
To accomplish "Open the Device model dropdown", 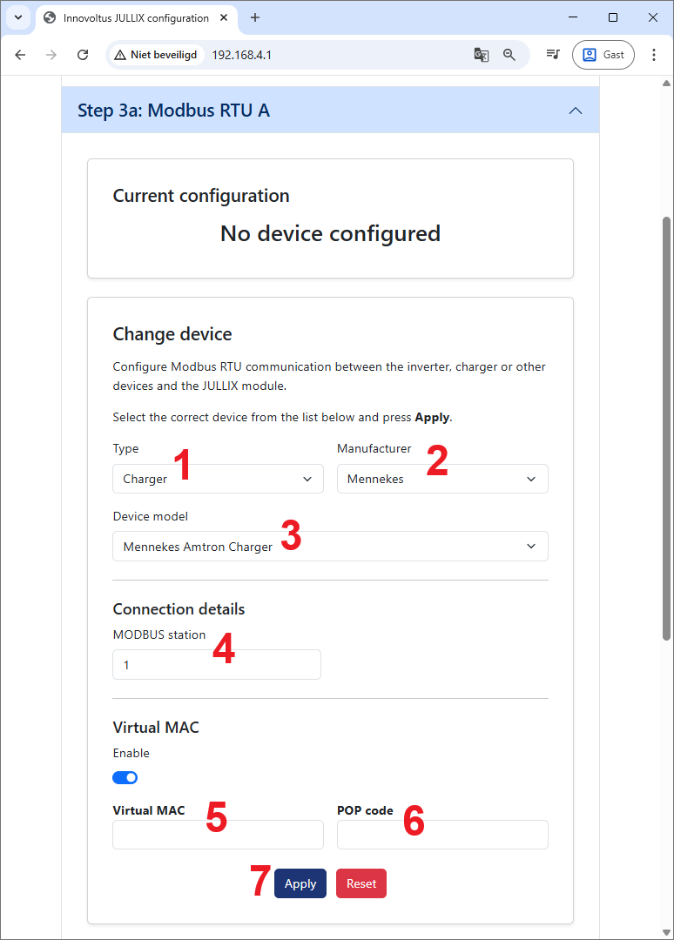I will click(x=330, y=547).
